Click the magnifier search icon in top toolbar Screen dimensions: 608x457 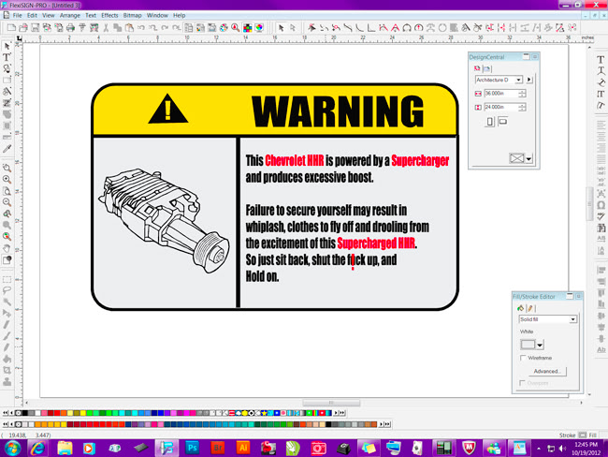(236, 27)
